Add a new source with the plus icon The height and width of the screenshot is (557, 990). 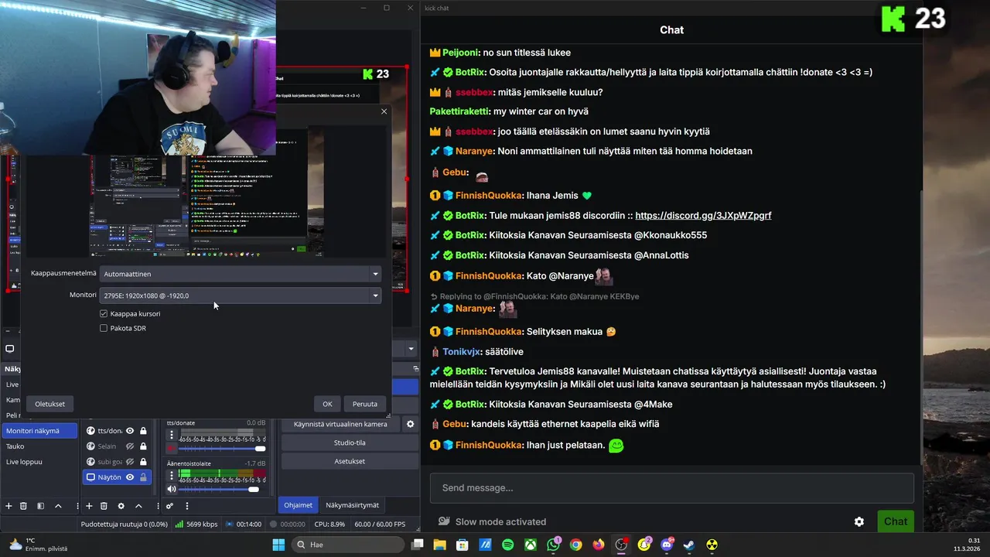(89, 506)
